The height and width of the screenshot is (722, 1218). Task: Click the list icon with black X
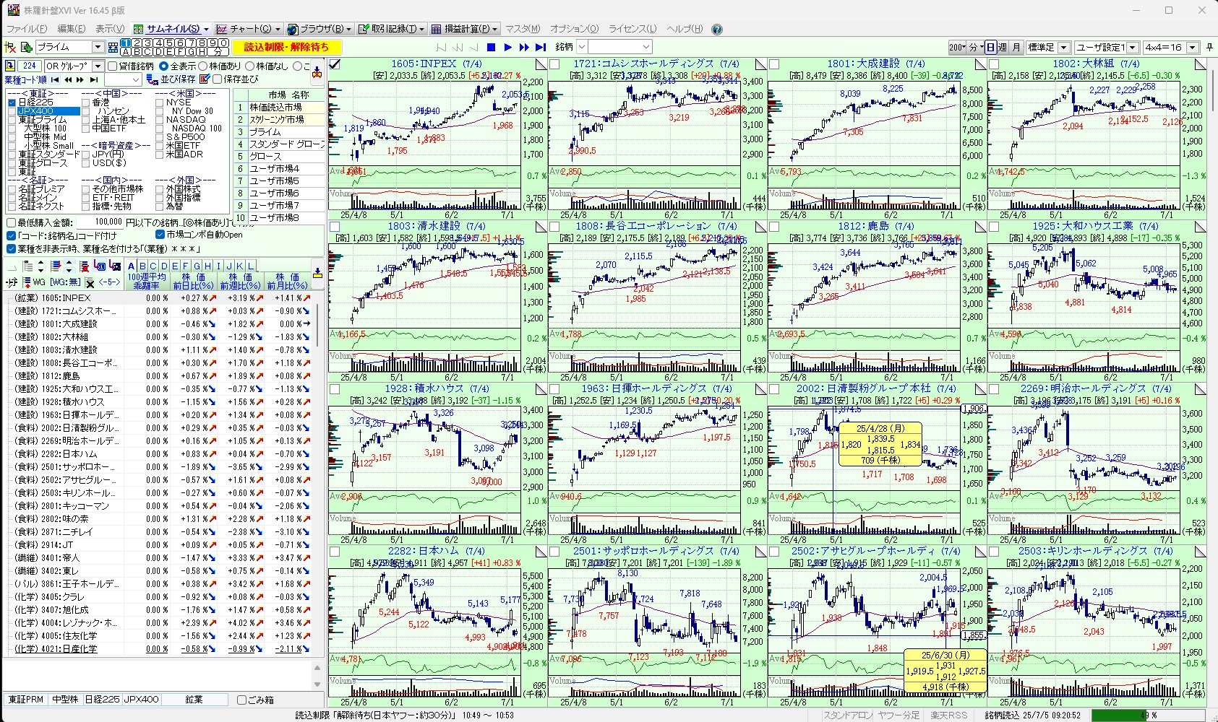click(90, 282)
